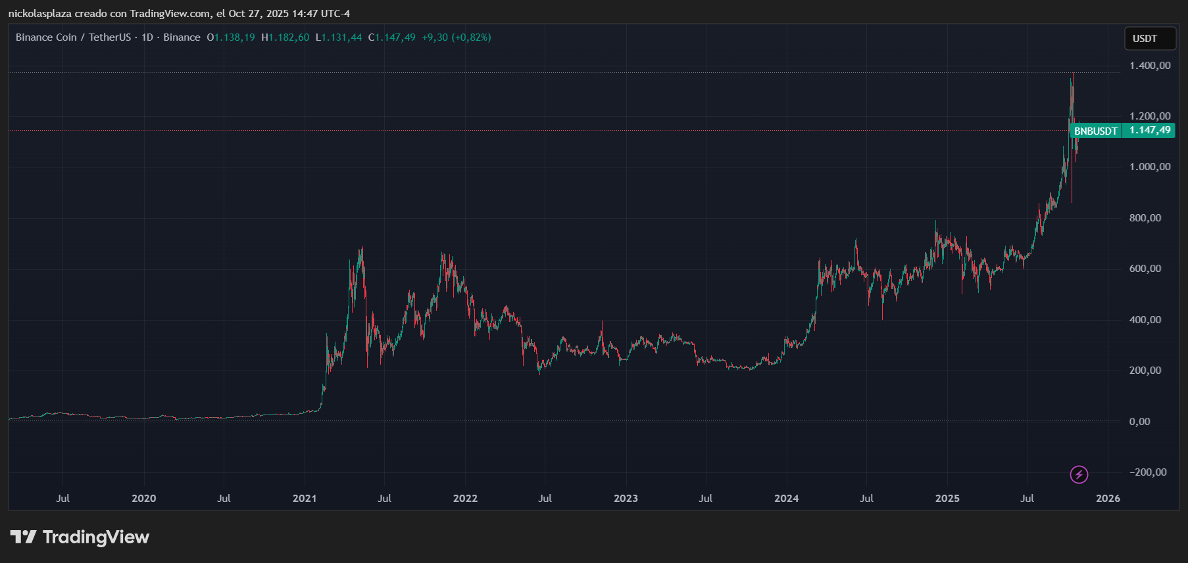Click the 2021 label on time axis
This screenshot has height=563, width=1188.
[x=305, y=499]
